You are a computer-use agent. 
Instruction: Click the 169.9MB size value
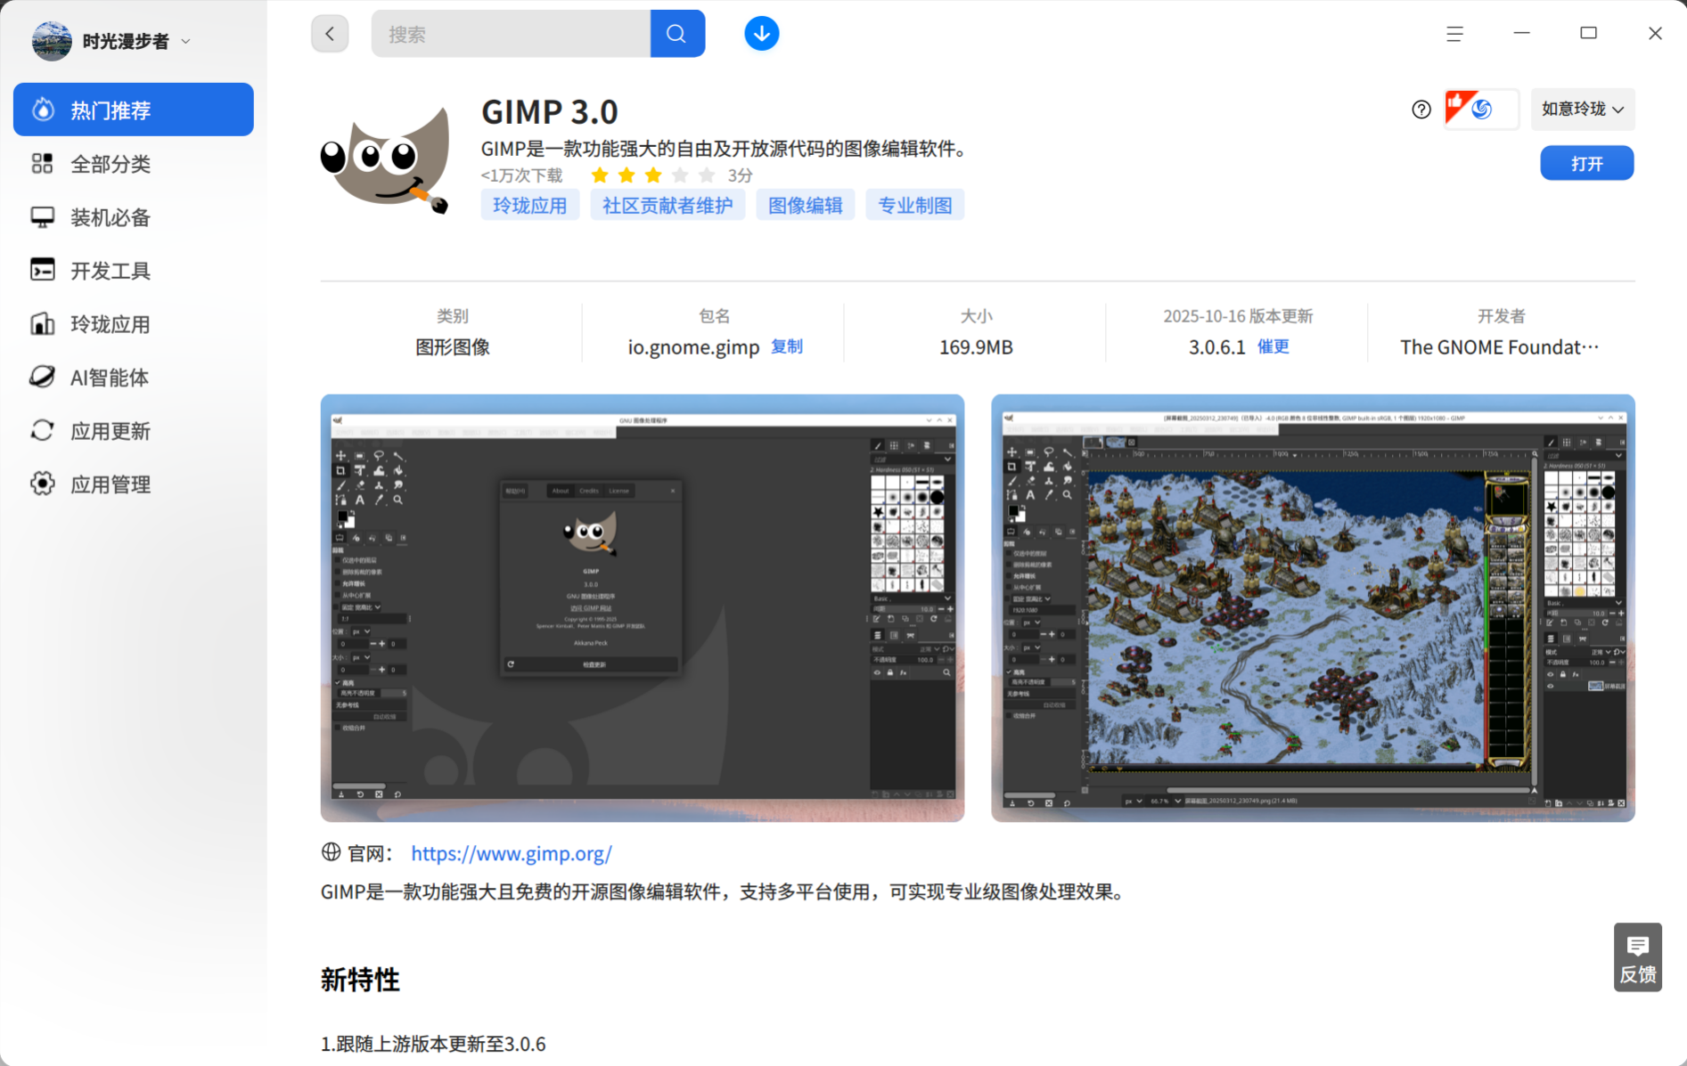976,347
